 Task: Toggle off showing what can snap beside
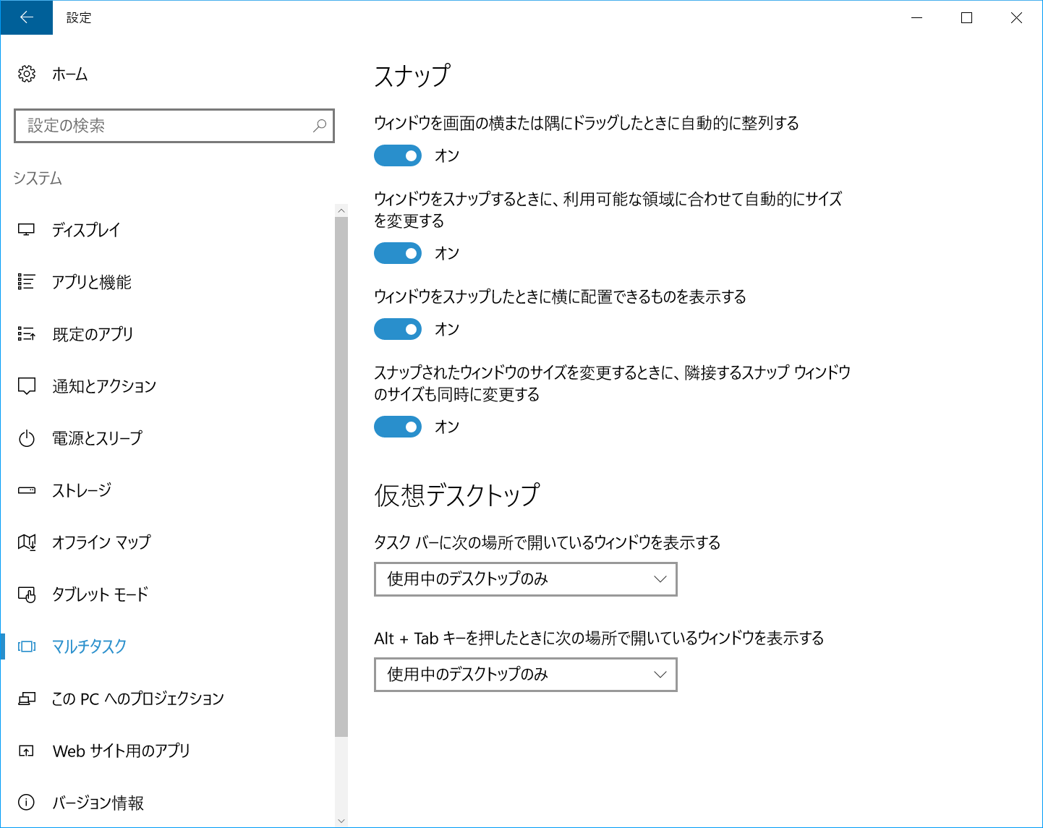click(x=398, y=329)
